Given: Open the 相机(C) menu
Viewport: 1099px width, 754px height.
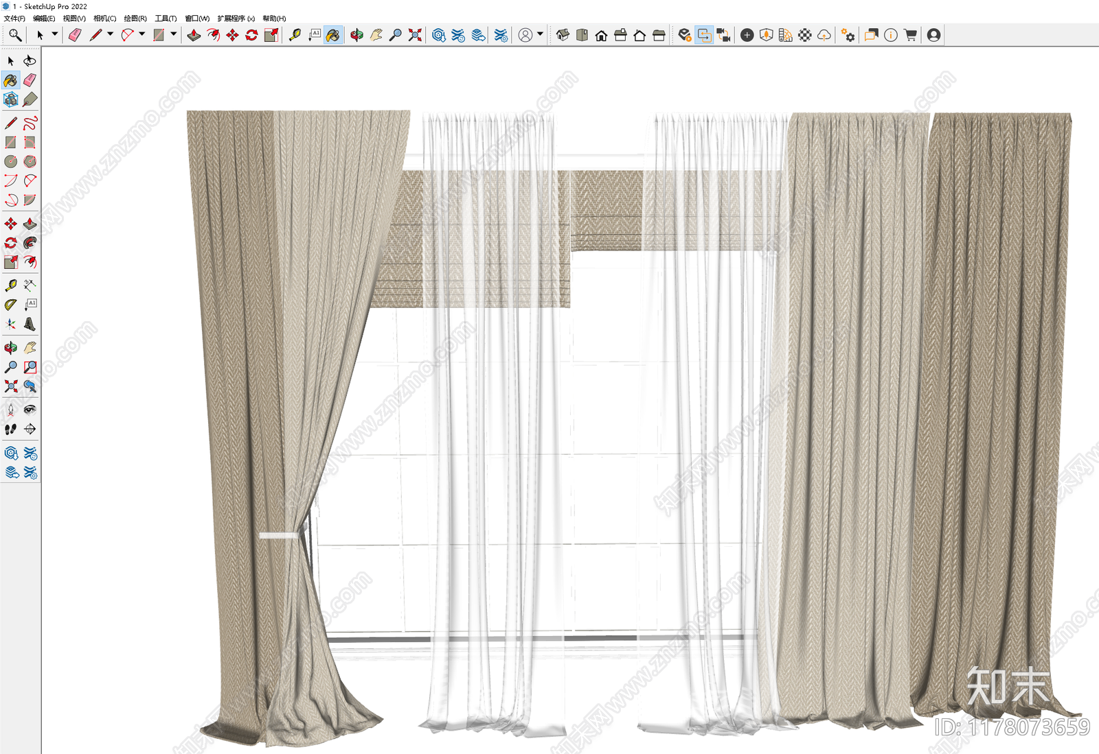Looking at the screenshot, I should 104,19.
